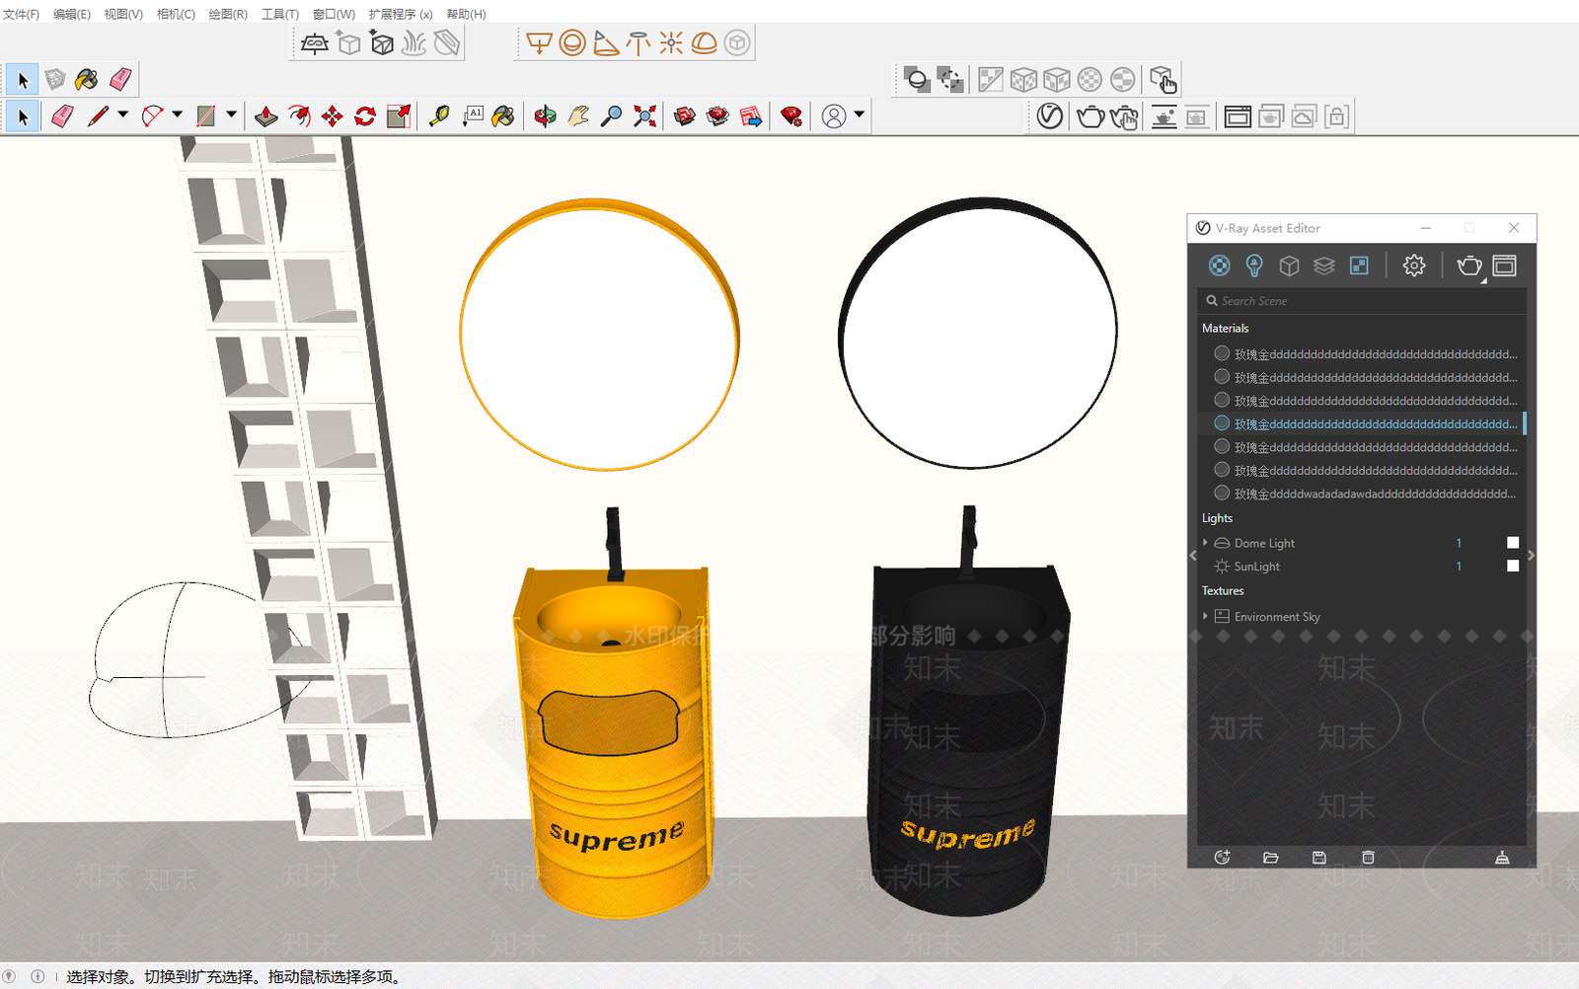Open the Line tool dropdown arrow
This screenshot has width=1579, height=989.
point(123,114)
